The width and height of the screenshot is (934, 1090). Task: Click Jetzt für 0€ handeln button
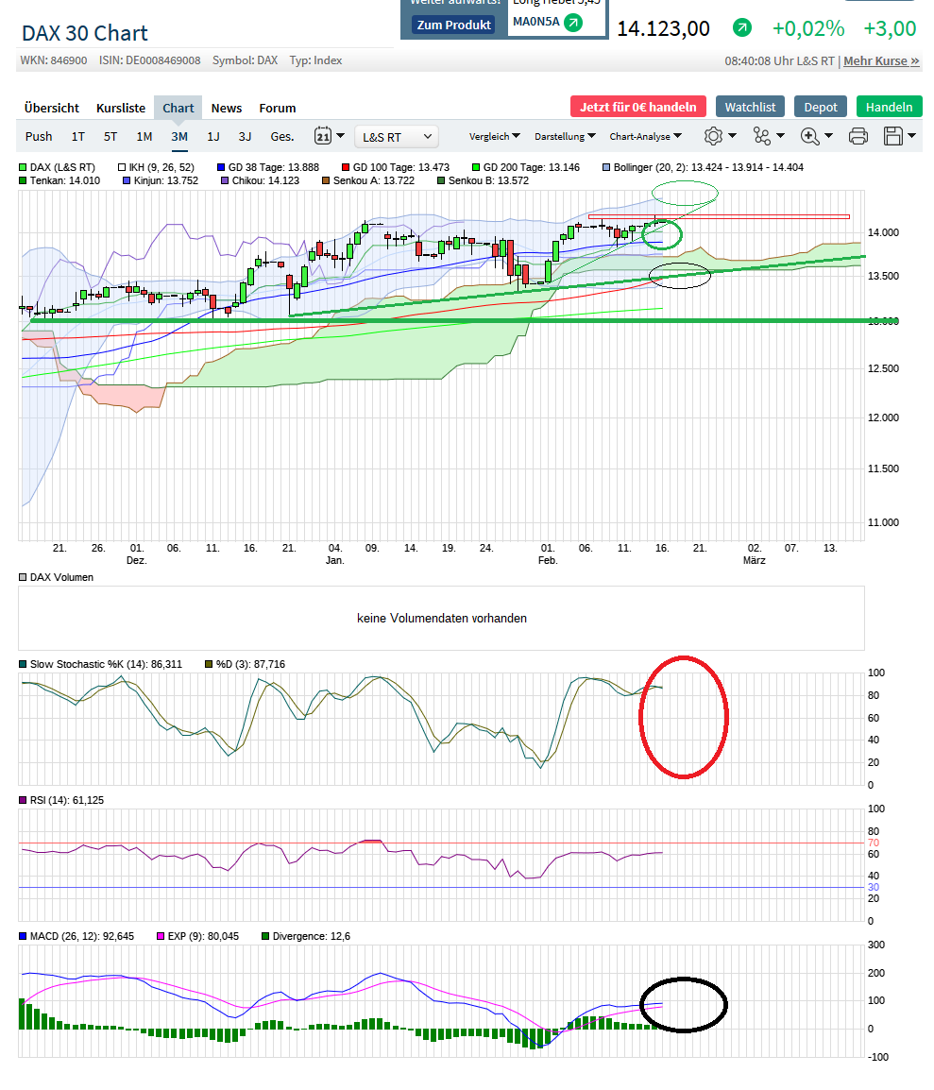(638, 107)
